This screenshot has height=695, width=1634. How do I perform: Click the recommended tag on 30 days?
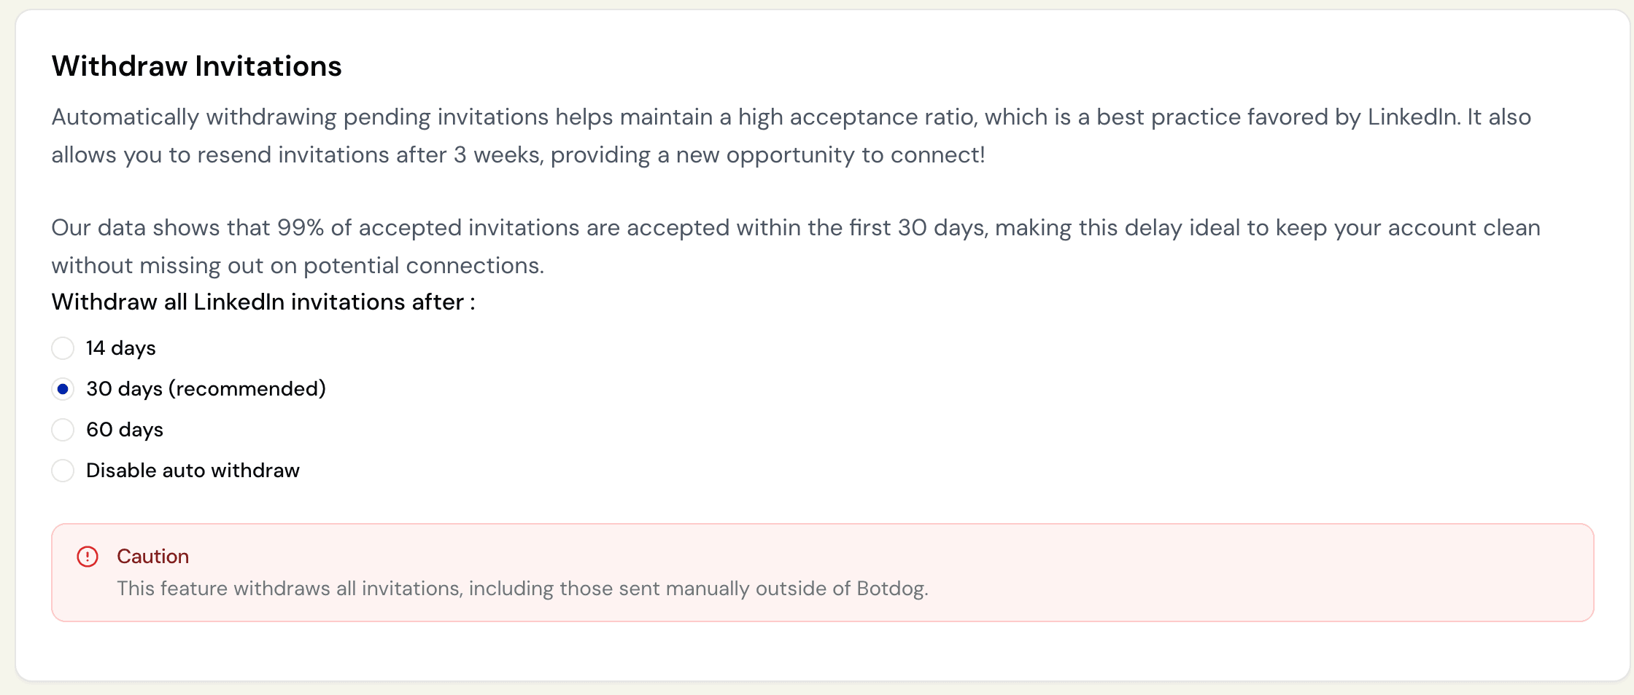tap(246, 389)
